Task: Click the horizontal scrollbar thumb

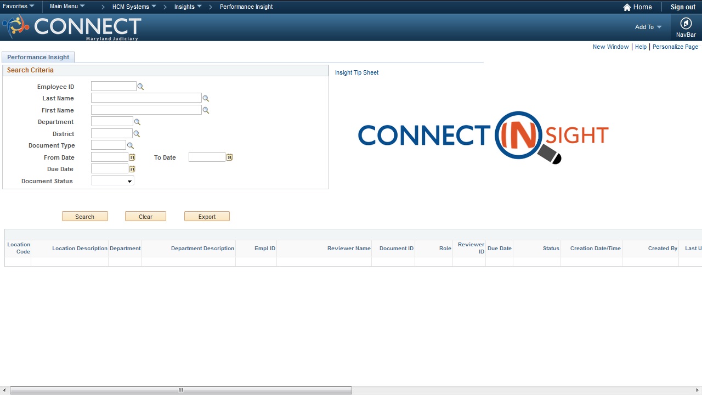Action: pos(181,391)
